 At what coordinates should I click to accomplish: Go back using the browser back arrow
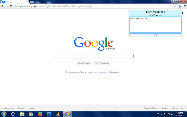pyautogui.click(x=3, y=6)
